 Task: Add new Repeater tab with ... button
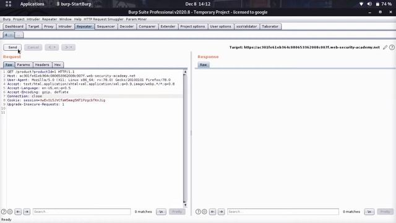tap(19, 35)
